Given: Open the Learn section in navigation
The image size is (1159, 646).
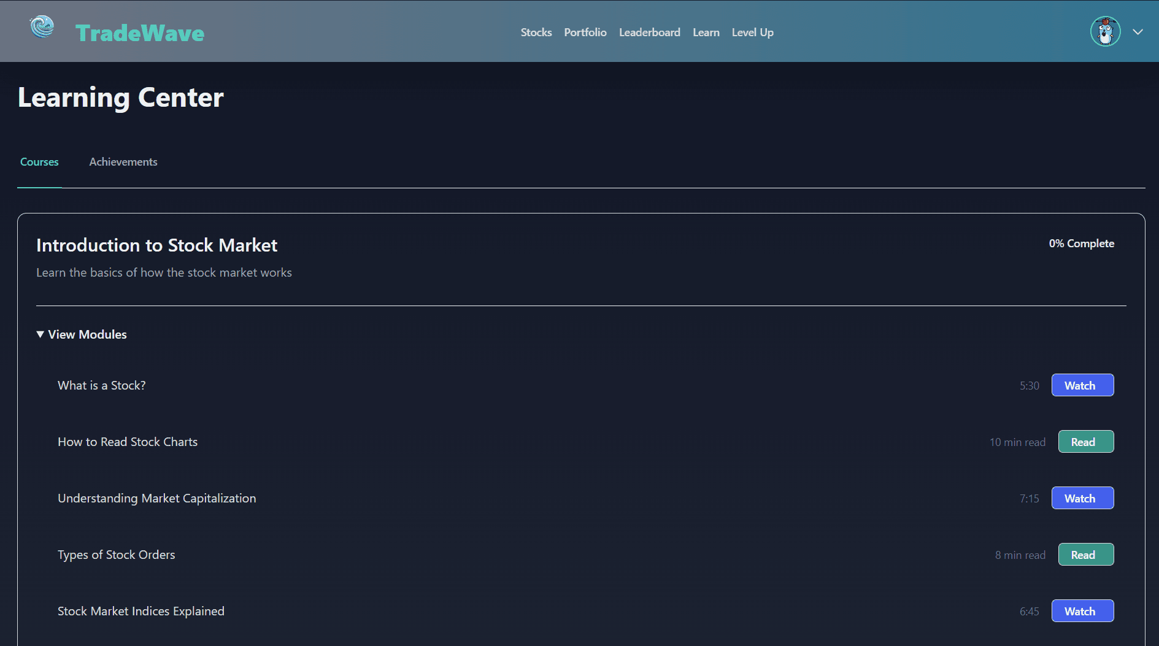Looking at the screenshot, I should click(x=706, y=32).
